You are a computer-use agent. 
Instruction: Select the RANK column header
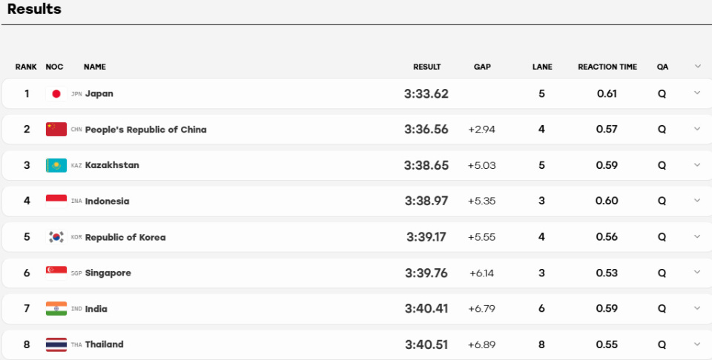[26, 67]
